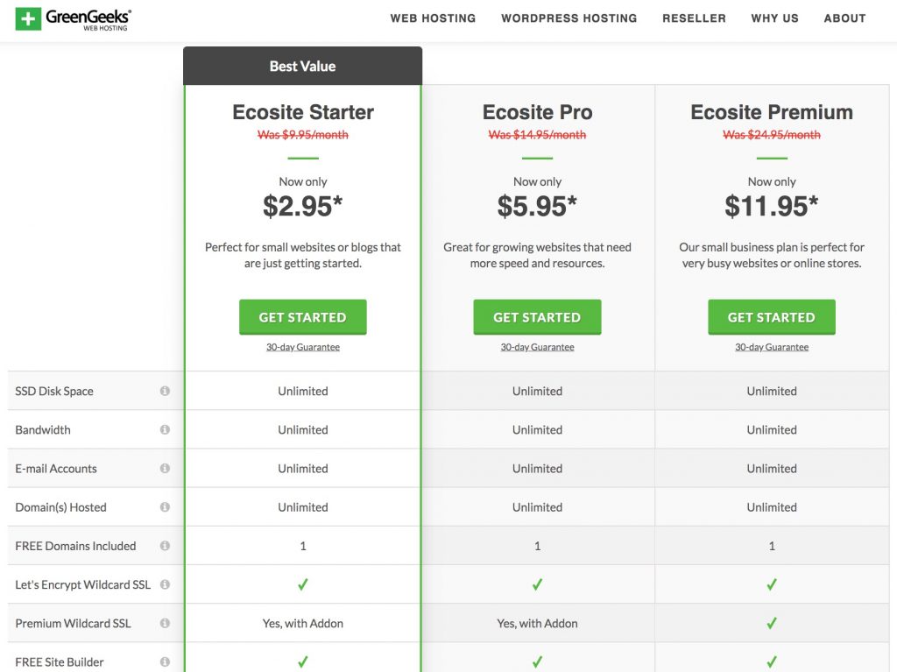Click the Ecosite Premium plan heading

[771, 112]
